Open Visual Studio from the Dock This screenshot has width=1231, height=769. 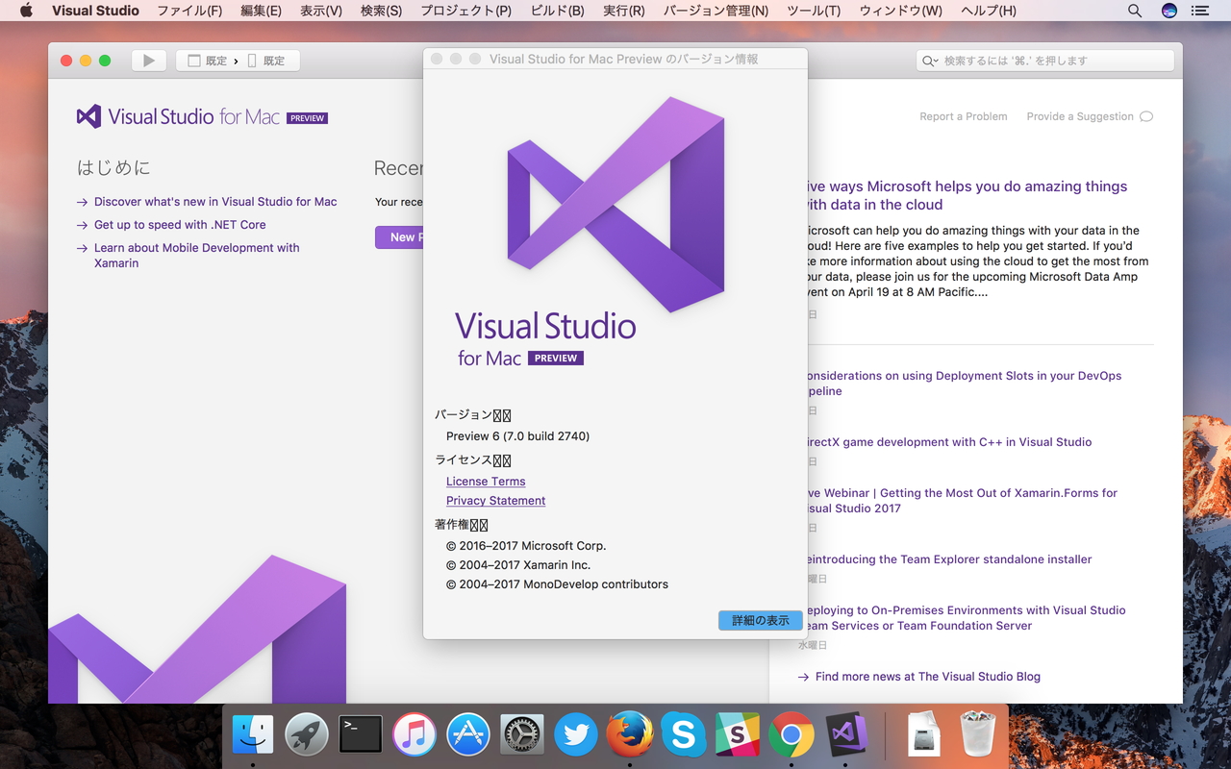tap(844, 733)
